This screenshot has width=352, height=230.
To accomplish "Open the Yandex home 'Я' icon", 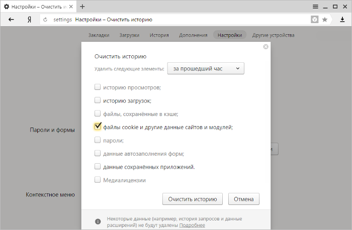I will click(x=29, y=20).
